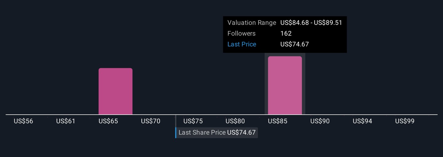Select the US$80 axis label
Screen dimensions: 443x157
click(x=235, y=121)
